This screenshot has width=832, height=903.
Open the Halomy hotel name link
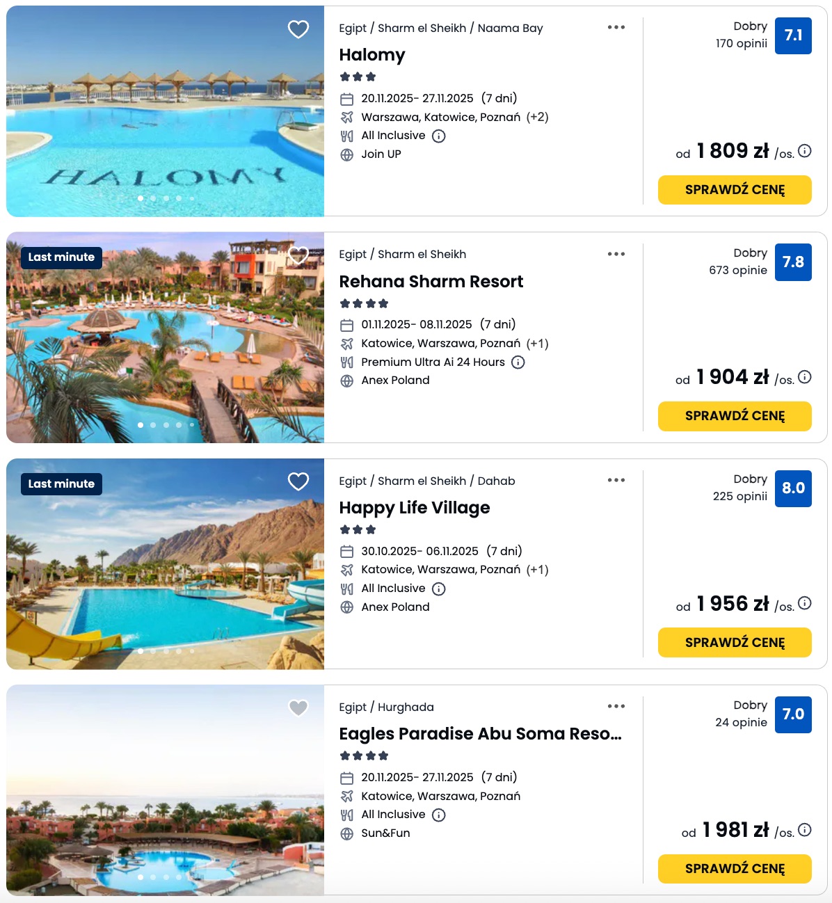pos(372,55)
